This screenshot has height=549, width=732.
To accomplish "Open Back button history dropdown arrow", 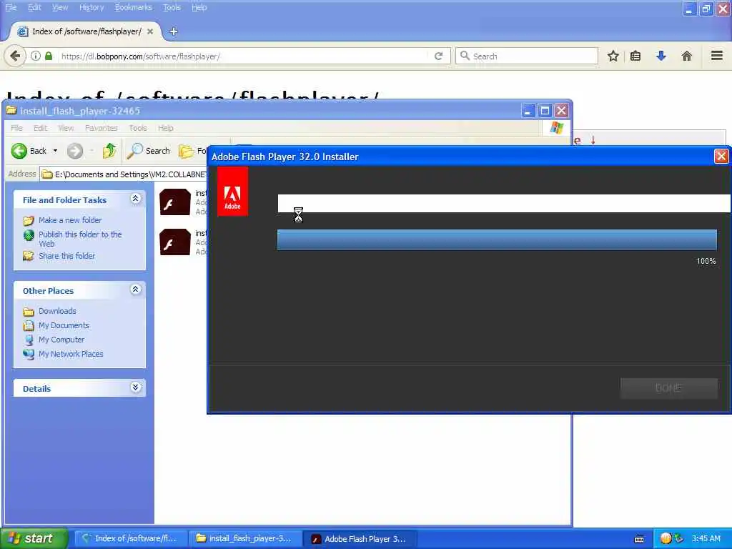I will [55, 151].
